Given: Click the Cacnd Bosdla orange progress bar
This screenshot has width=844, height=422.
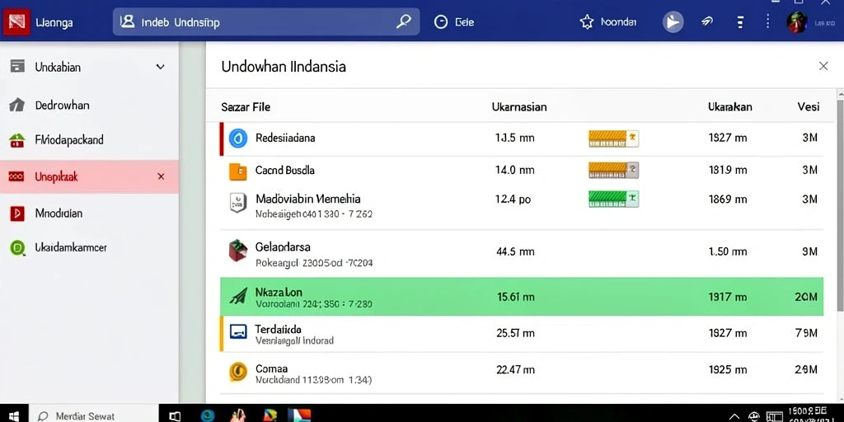Looking at the screenshot, I should pos(613,170).
